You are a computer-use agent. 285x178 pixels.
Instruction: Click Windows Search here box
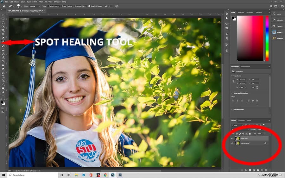click(33, 175)
